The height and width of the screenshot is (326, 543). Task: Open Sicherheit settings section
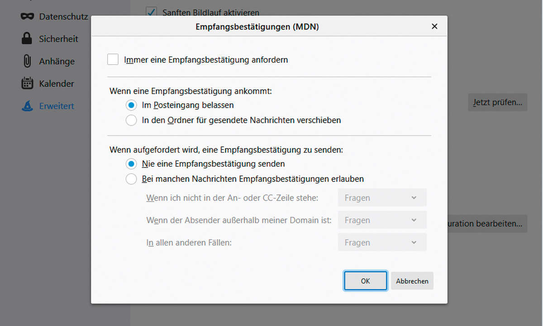58,39
